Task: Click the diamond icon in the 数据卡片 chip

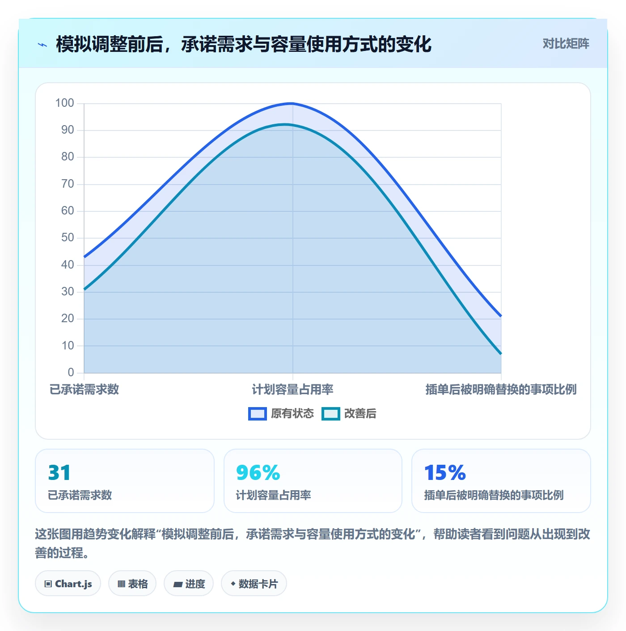Action: click(x=233, y=584)
